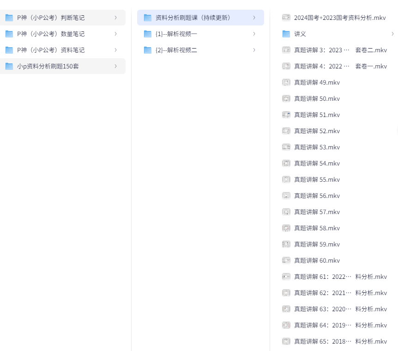This screenshot has height=351, width=398.
Task: Click video file icon of 真题讲解 64
Action: click(x=286, y=325)
